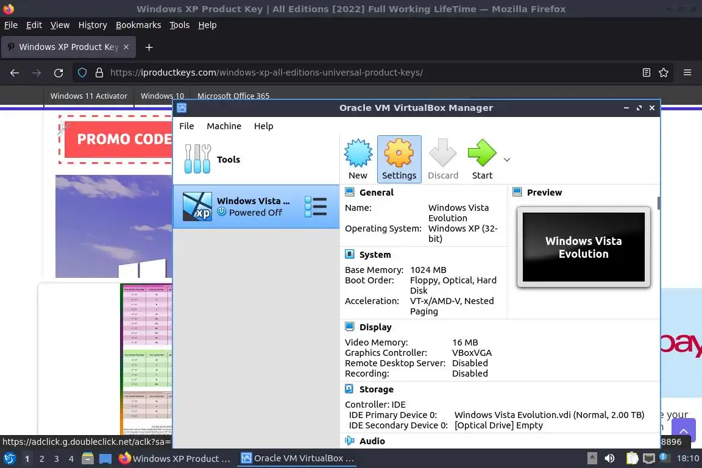Open the System section title link
The image size is (702, 468).
(375, 255)
